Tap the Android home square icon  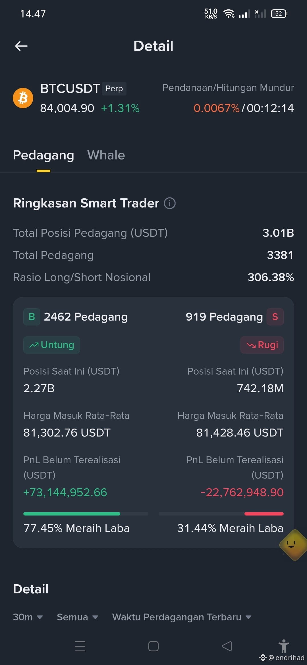(x=153, y=646)
